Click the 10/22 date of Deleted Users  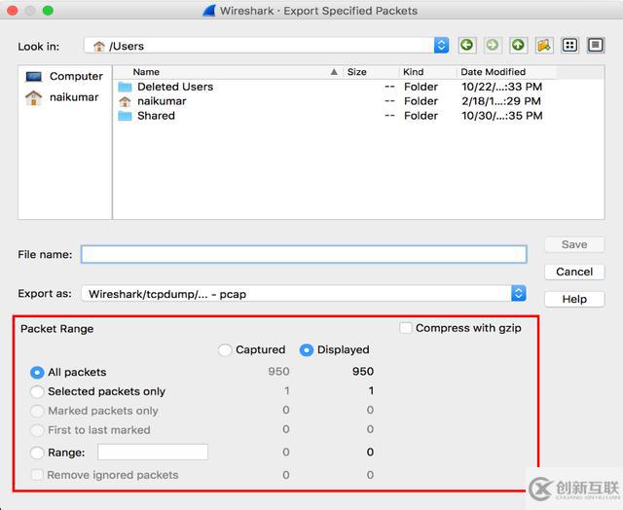pos(502,87)
